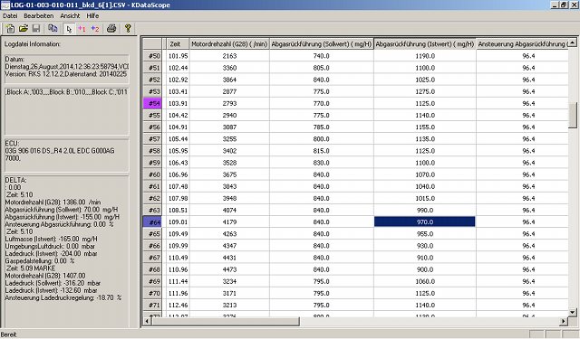Image resolution: width=580 pixels, height=339 pixels.
Task: Click Istwert cell 1275.0 in row #53
Action: [x=425, y=91]
